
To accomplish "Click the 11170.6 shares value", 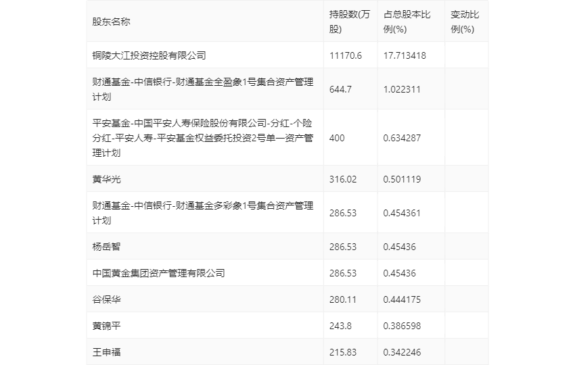I will click(346, 55).
